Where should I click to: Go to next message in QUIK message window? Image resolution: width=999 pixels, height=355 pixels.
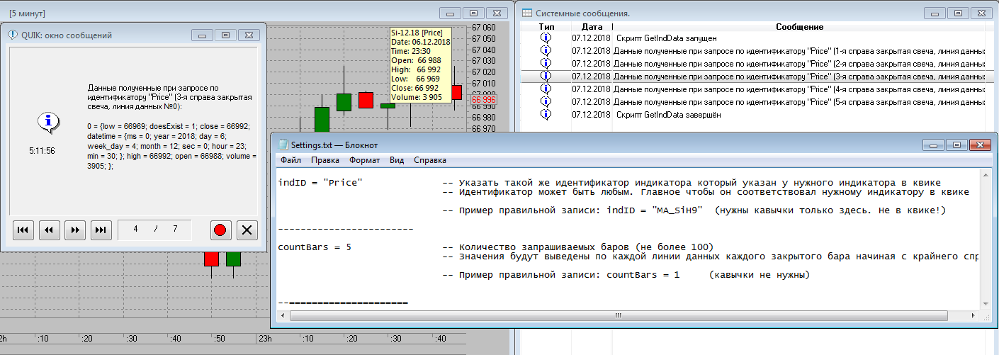pyautogui.click(x=75, y=230)
